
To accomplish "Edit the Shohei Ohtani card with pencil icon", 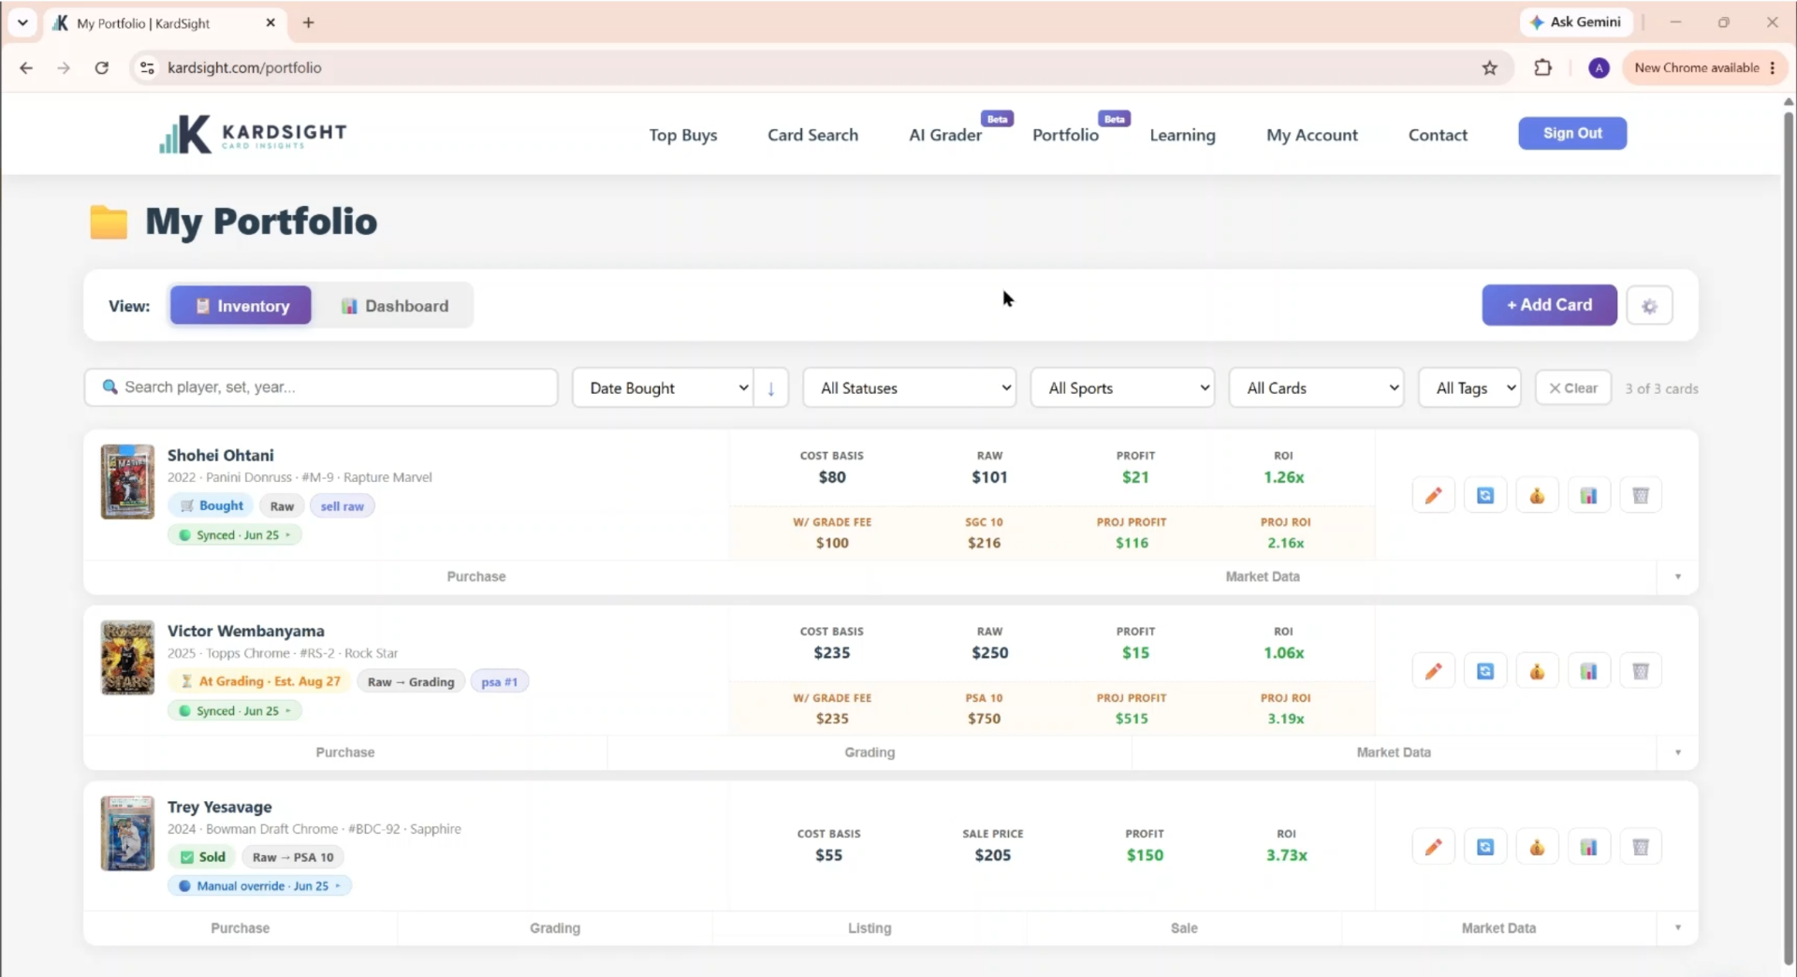I will coord(1433,495).
